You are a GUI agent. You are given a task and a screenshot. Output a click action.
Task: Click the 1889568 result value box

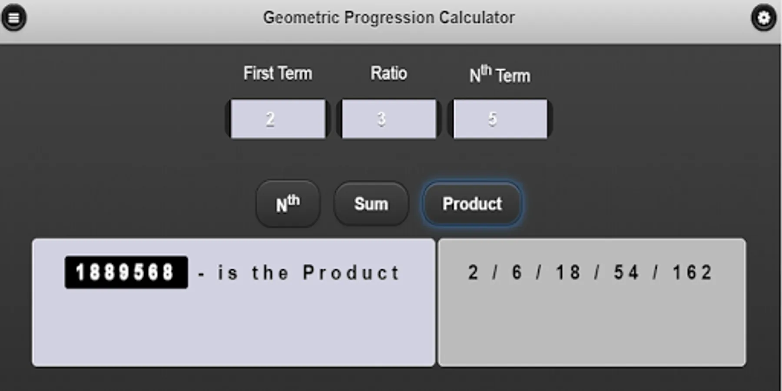point(126,272)
